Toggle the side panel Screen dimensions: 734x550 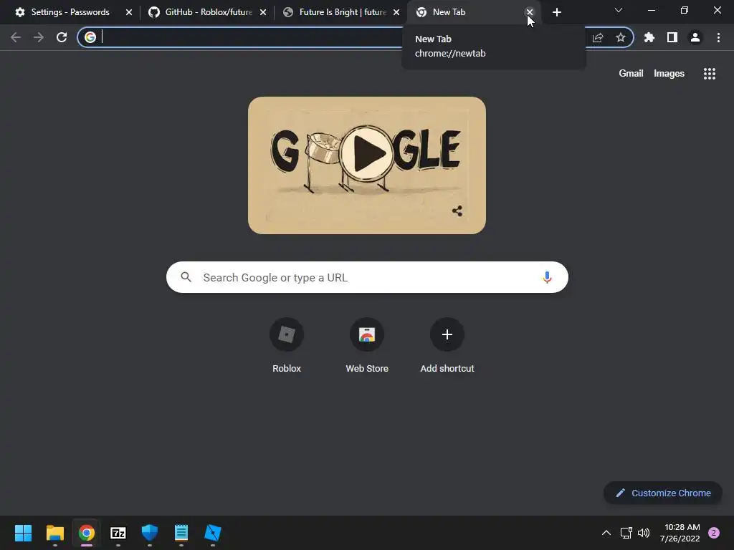coord(672,37)
